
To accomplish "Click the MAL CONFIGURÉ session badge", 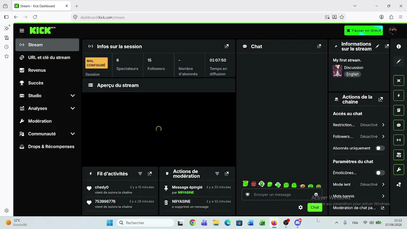I will point(97,63).
